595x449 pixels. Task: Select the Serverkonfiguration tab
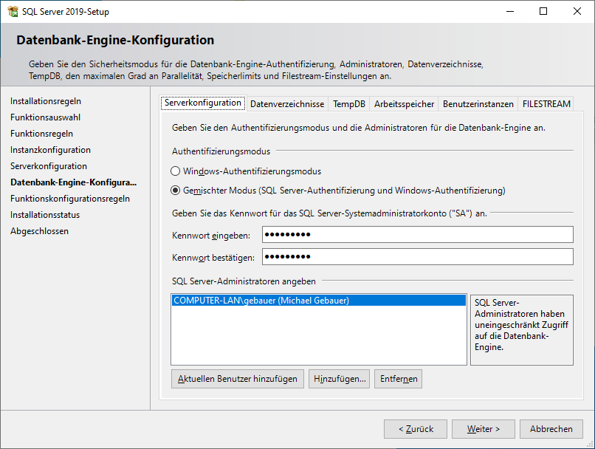[x=203, y=103]
